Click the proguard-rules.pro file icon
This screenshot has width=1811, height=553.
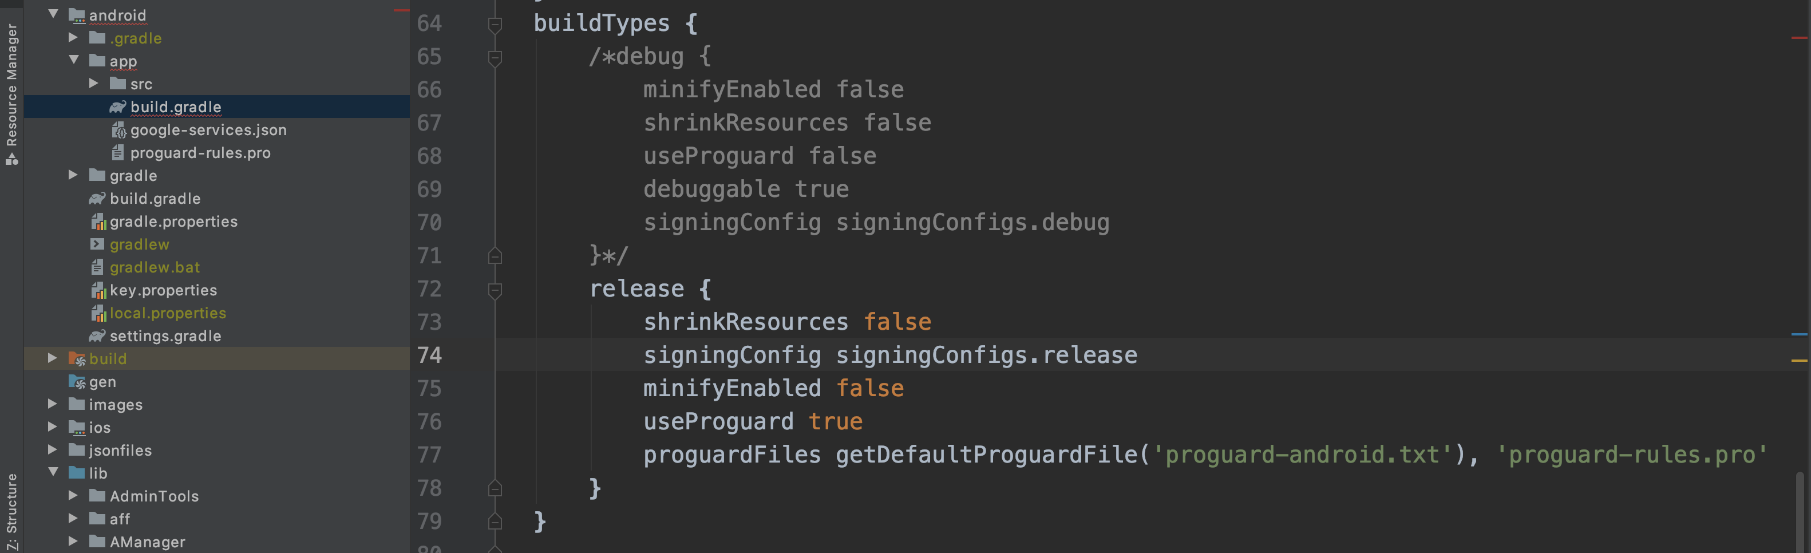click(118, 153)
